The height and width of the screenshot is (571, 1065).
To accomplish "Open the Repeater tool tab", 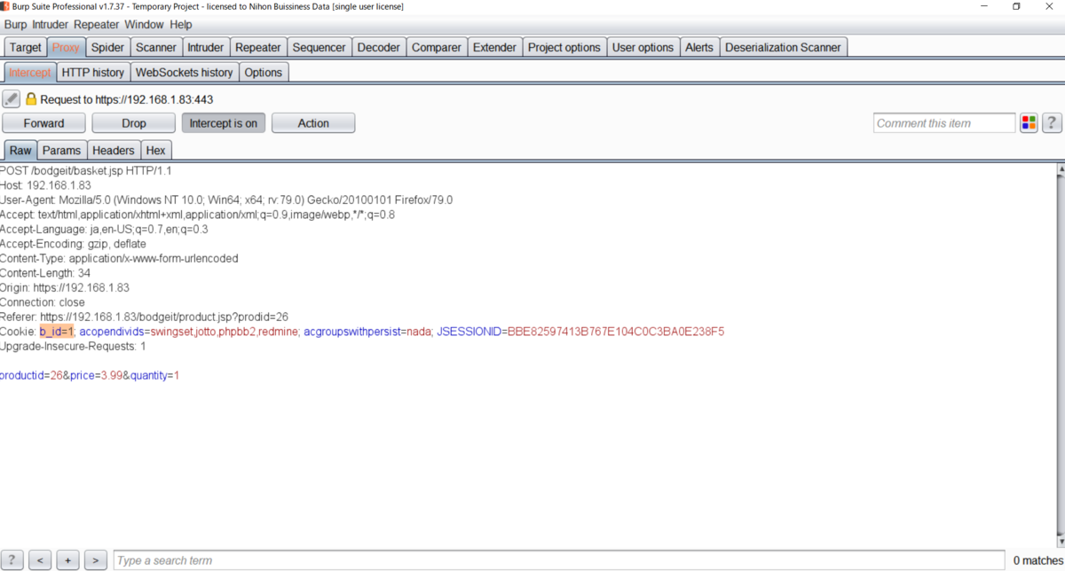I will coord(258,47).
